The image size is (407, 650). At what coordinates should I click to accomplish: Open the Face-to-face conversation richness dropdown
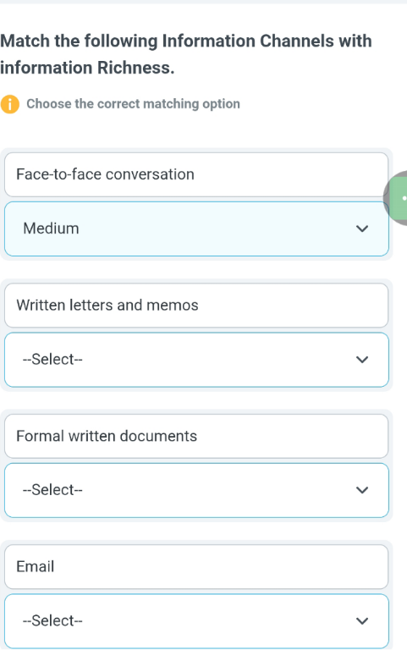click(196, 229)
